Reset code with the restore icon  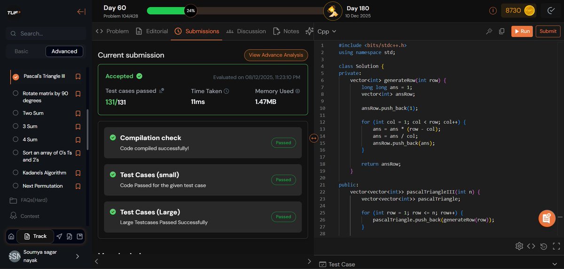tap(544, 246)
